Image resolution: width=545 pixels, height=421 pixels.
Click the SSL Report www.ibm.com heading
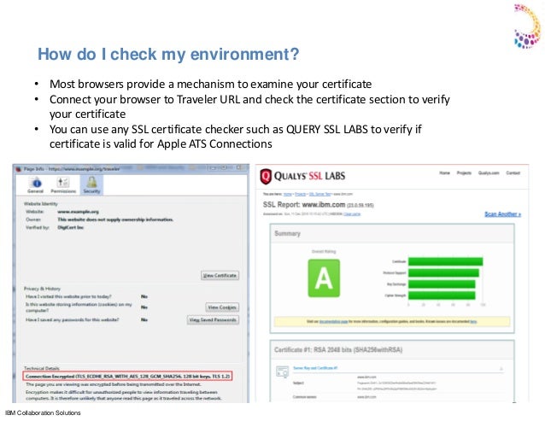pyautogui.click(x=318, y=205)
